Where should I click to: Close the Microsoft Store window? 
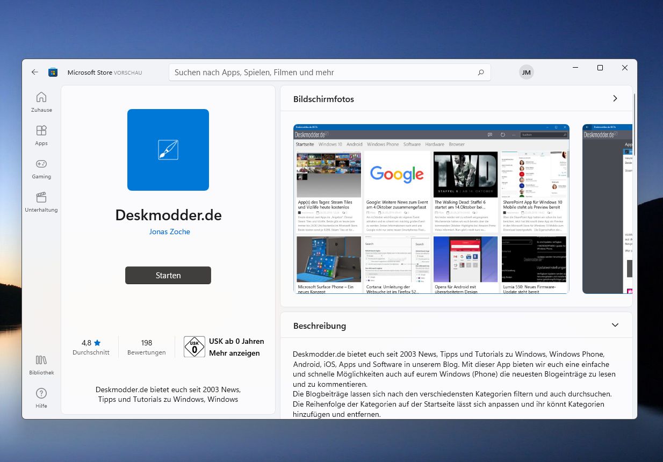point(625,68)
